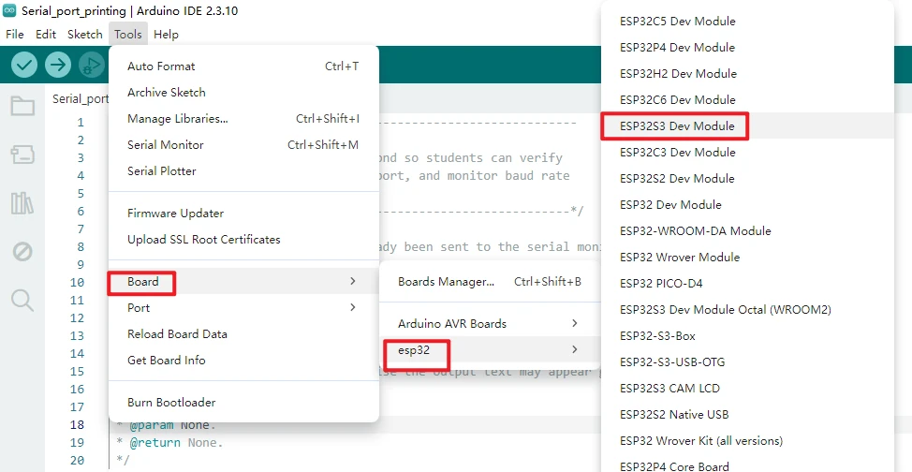
Task: Select ESP32 Wrover Module board
Action: pyautogui.click(x=747, y=258)
